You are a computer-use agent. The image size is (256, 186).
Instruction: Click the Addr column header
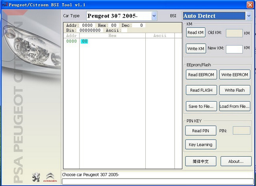coord(71,35)
